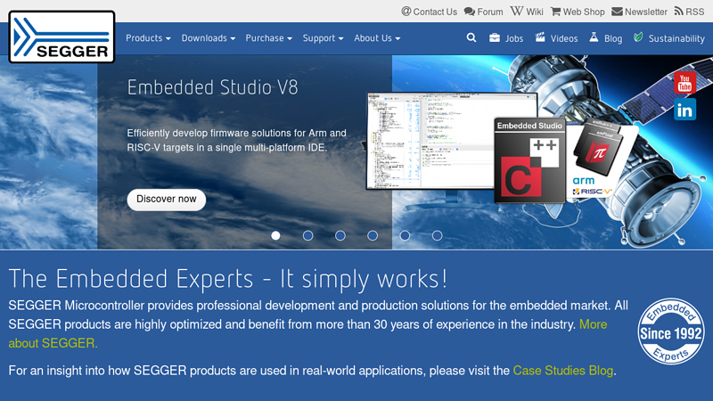The image size is (713, 401).
Task: Expand the Downloads menu
Action: (209, 38)
